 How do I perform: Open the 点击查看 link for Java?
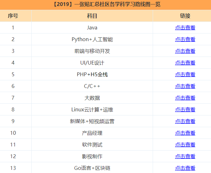point(185,28)
